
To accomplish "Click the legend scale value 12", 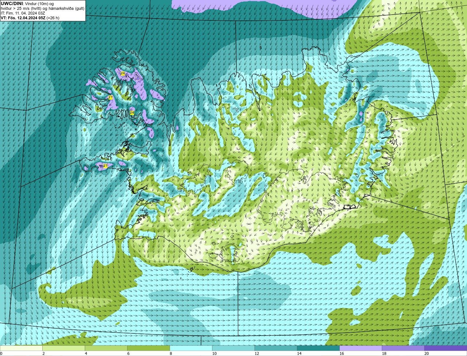I will pyautogui.click(x=256, y=353).
